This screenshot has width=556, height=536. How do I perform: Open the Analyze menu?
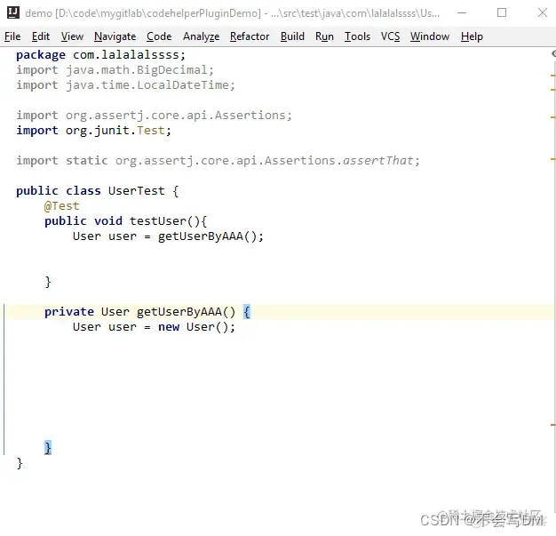201,36
